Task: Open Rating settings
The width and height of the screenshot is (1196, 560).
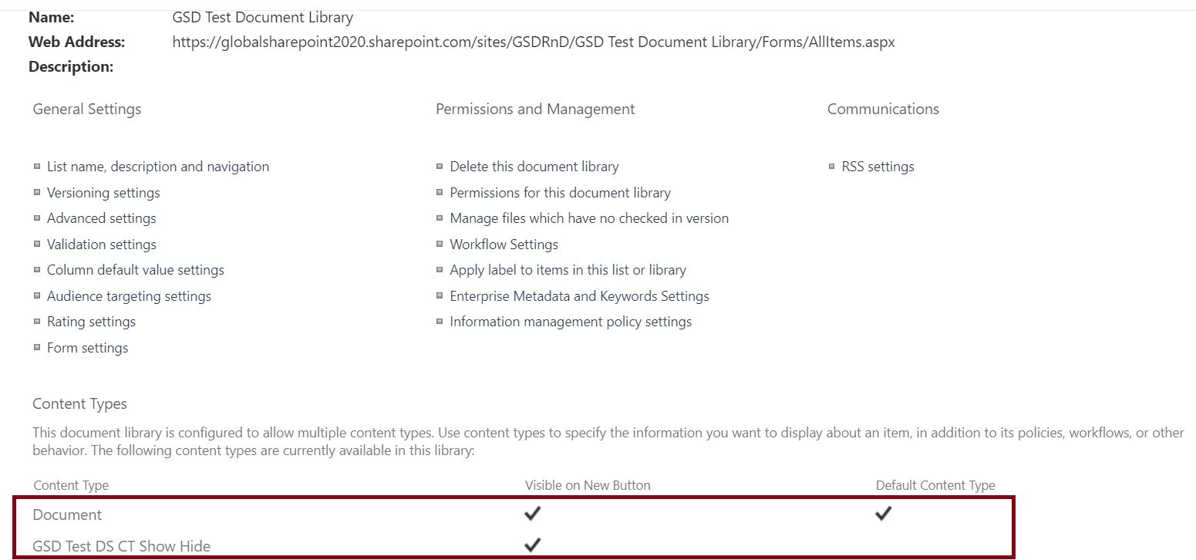Action: tap(91, 322)
